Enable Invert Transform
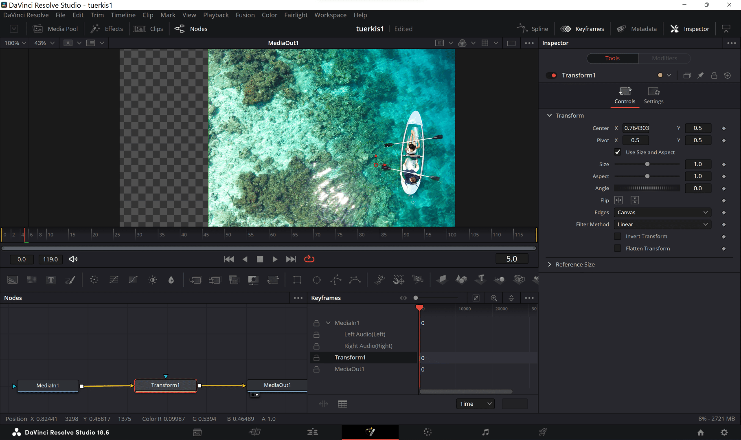This screenshot has height=440, width=741. tap(618, 236)
